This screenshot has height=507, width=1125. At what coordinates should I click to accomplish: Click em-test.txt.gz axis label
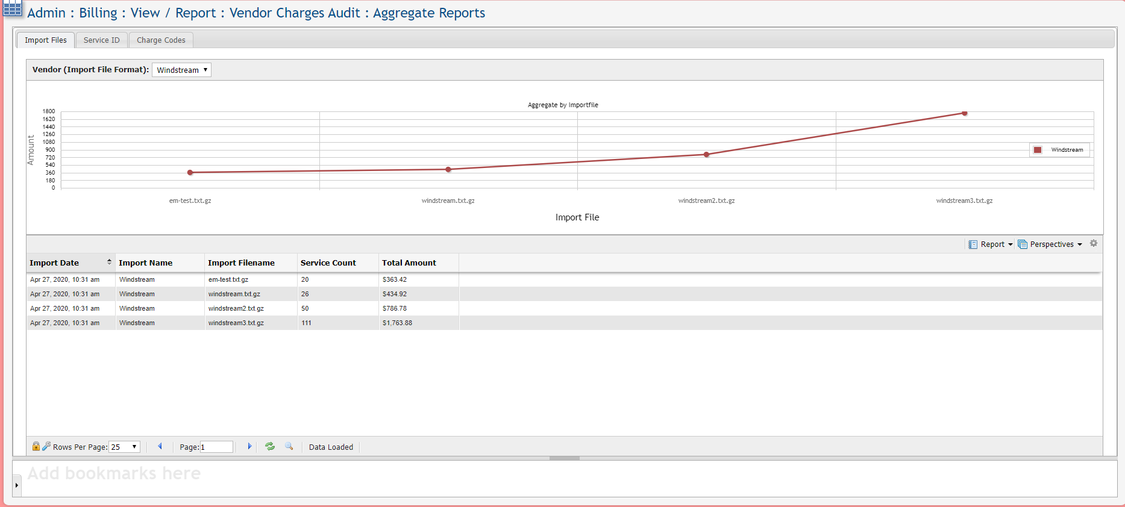(190, 201)
